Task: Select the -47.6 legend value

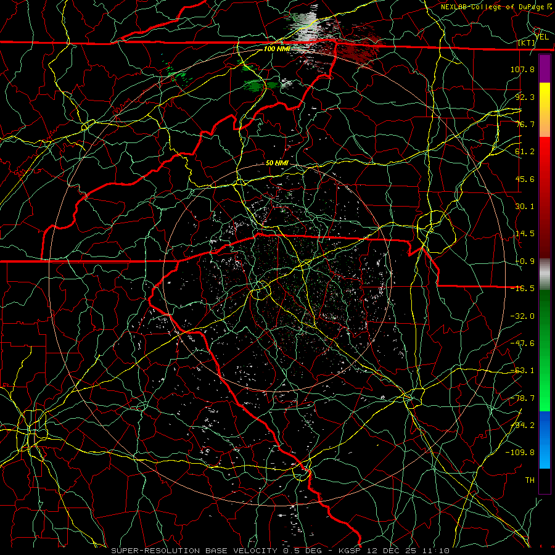Action: pyautogui.click(x=522, y=343)
